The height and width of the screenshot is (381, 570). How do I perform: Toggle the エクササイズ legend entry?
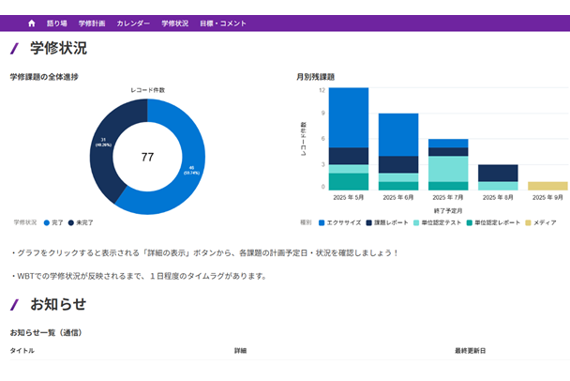[x=339, y=222]
